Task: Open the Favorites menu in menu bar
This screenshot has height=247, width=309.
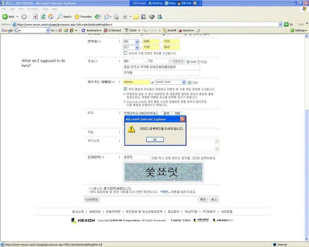Action: point(32,8)
